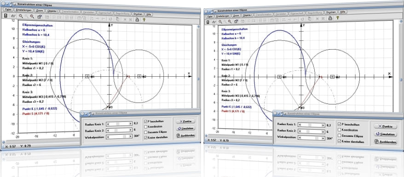Enable 'Gesamte Ellipse' checkbox in the left dialog
The width and height of the screenshot is (404, 177).
145,132
